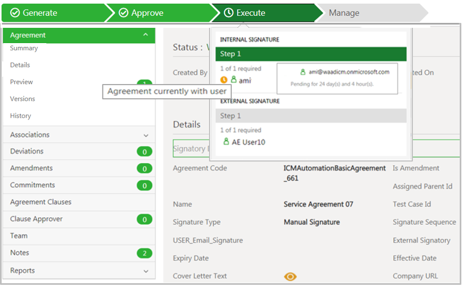This screenshot has height=287, width=463.
Task: Click the checkmark icon on Approve stage
Action: coord(124,13)
